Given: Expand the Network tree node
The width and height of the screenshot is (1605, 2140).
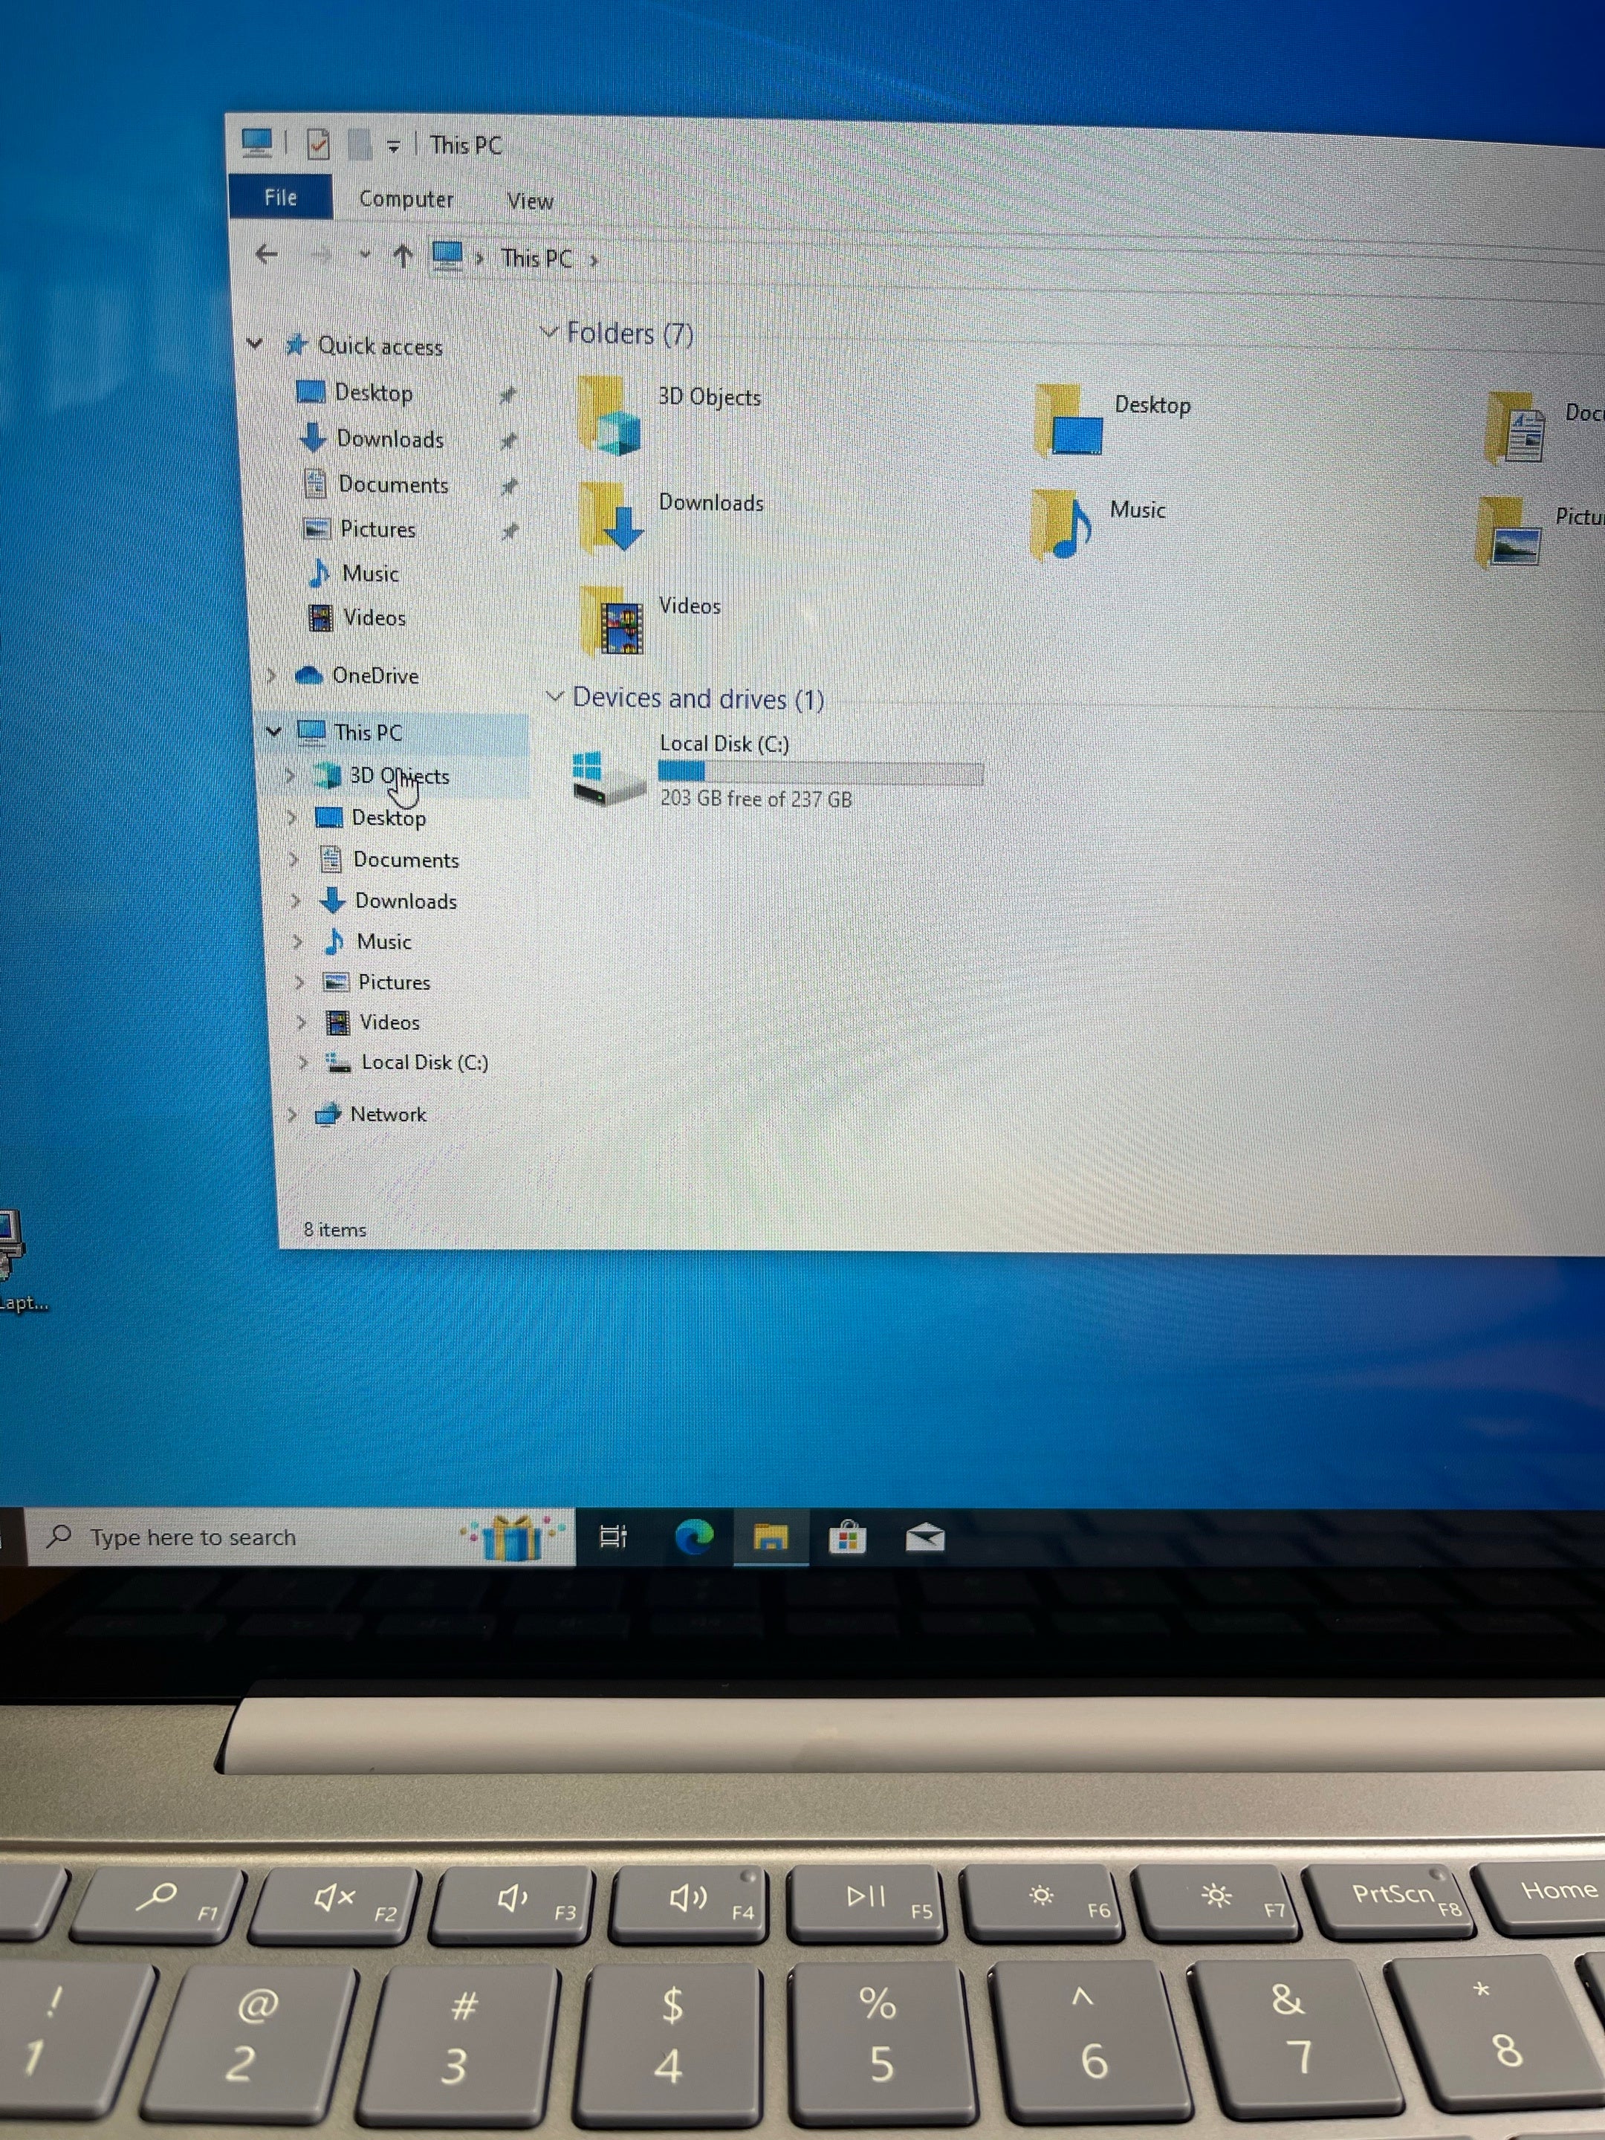Looking at the screenshot, I should click(x=291, y=1115).
